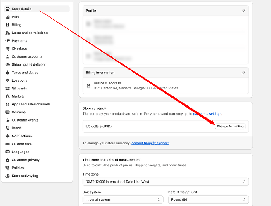Click the Billing dollar icon
The image size is (271, 206).
coord(8,25)
